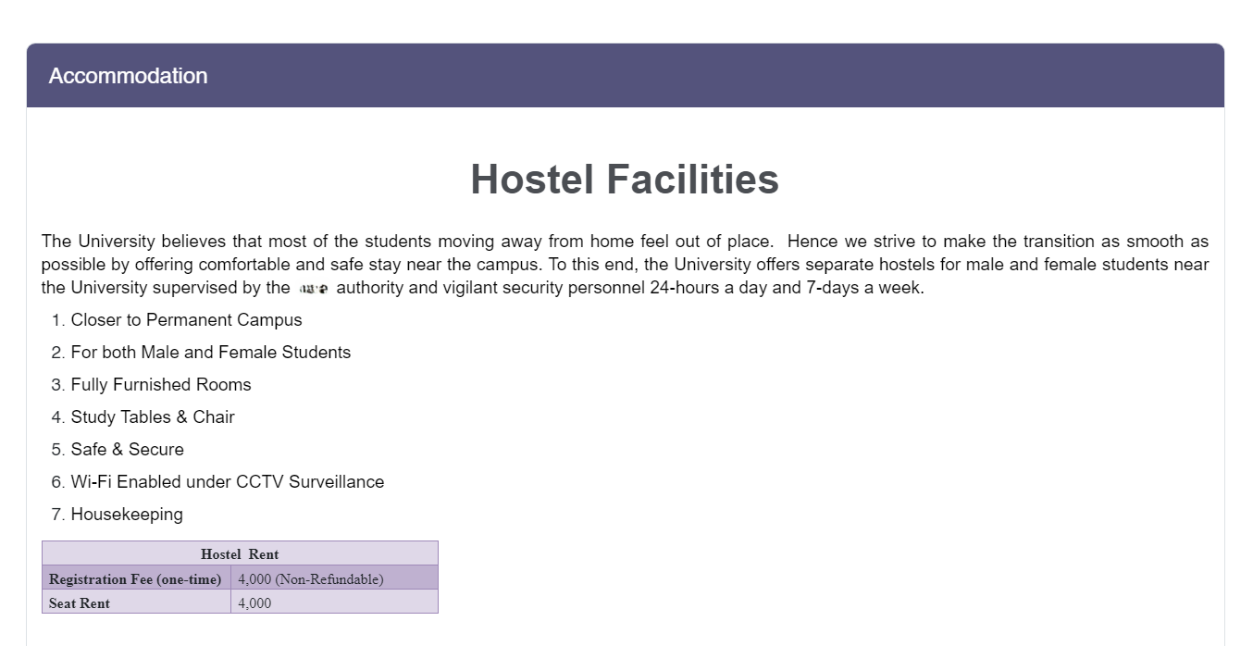Click 'Study Tables & Chair' list item
This screenshot has height=646, width=1253.
(x=153, y=417)
